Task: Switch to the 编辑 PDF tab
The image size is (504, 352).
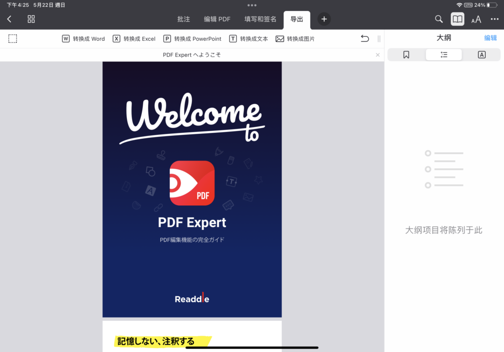Action: pyautogui.click(x=217, y=19)
